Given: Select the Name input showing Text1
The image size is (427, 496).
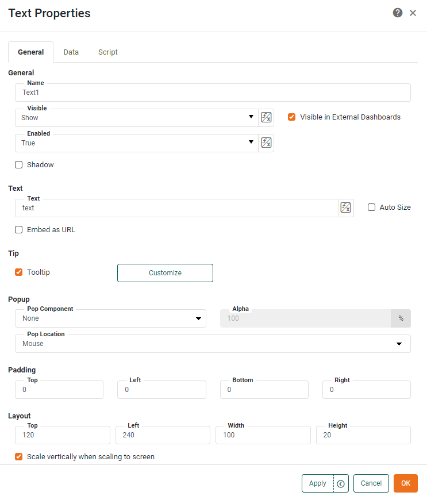Looking at the screenshot, I should click(x=213, y=92).
